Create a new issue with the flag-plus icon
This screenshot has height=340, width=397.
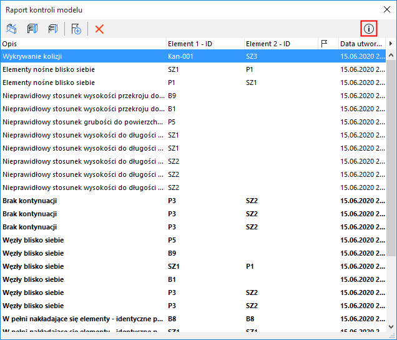[x=76, y=29]
